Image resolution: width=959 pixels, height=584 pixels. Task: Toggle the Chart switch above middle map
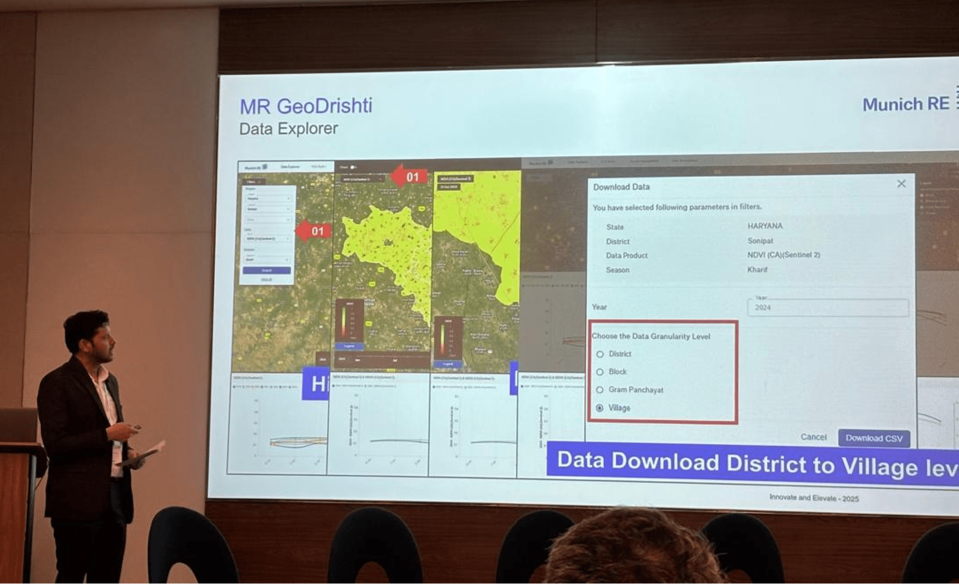pos(353,167)
